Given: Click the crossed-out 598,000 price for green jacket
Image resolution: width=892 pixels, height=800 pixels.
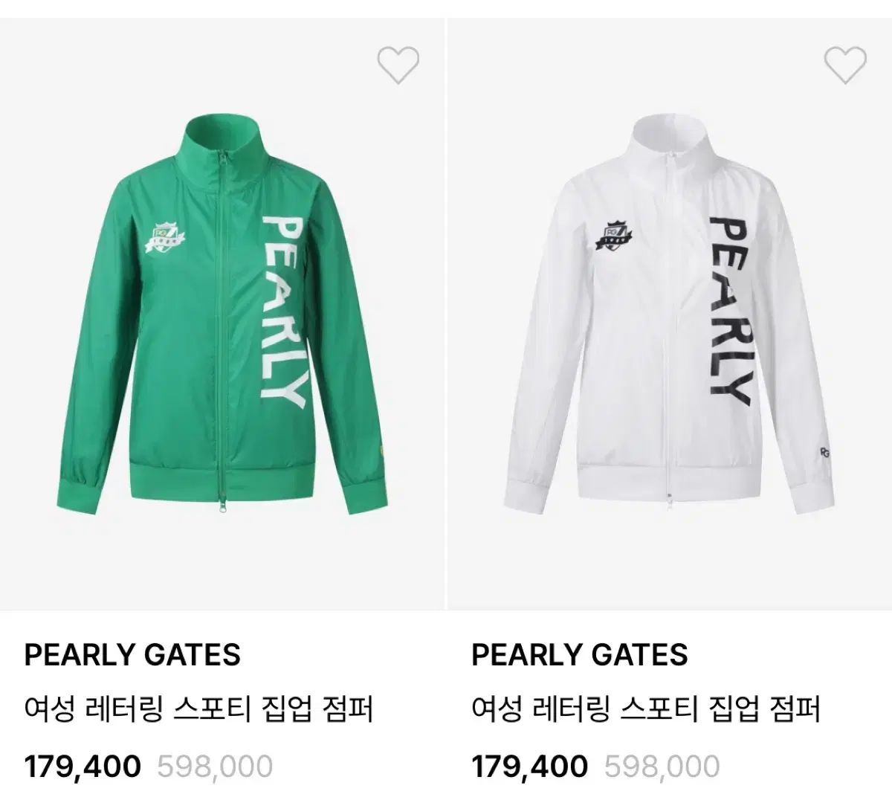Looking at the screenshot, I should click(215, 766).
